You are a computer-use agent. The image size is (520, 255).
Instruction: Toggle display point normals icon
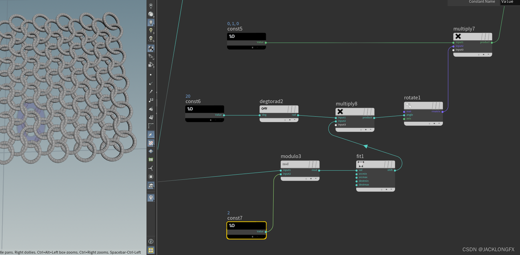point(151,83)
